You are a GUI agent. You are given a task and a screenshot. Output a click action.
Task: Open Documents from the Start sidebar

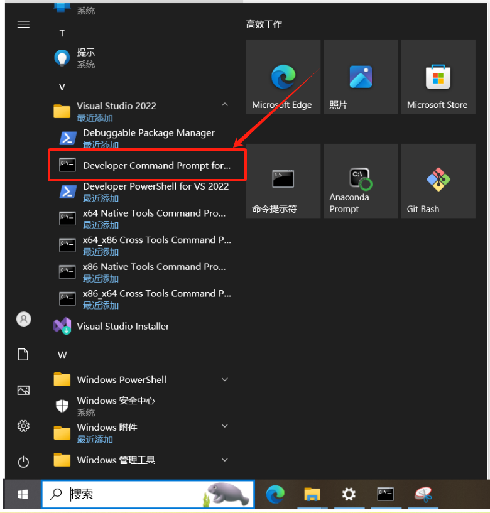click(23, 354)
